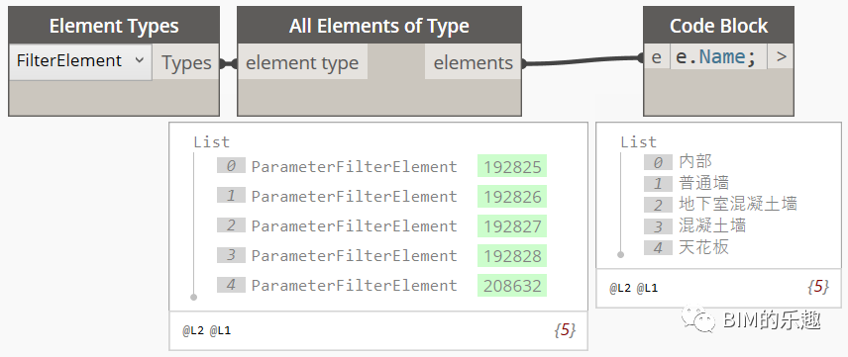This screenshot has width=848, height=357.
Task: Select index 0 ParameterFilterElement row
Action: pos(381,166)
